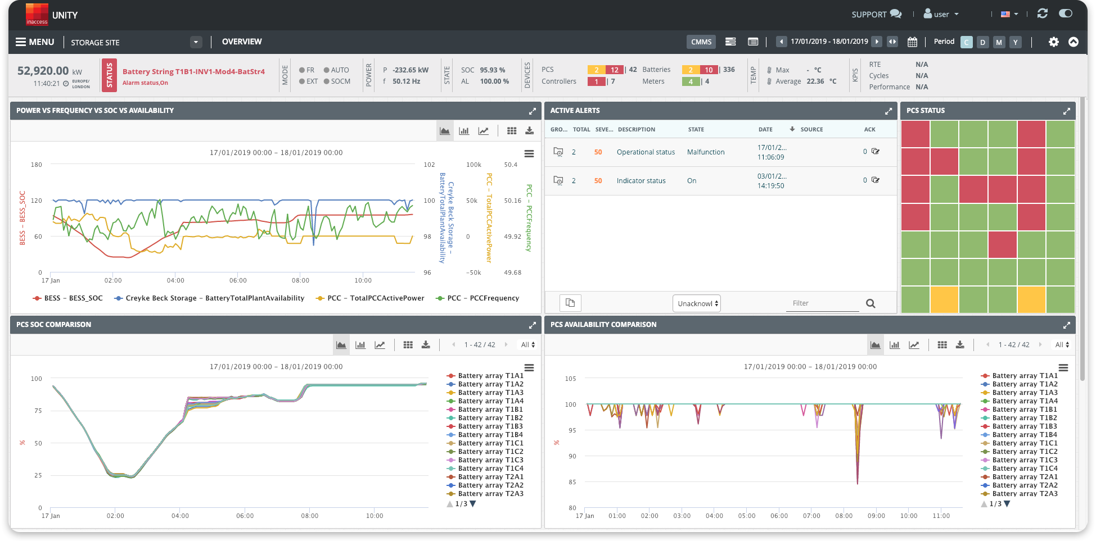The width and height of the screenshot is (1096, 541).
Task: Open Power vs Frequency chart context menu
Action: 529,153
